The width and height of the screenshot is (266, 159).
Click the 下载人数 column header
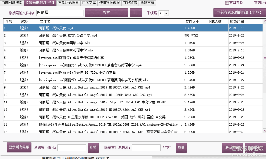215,21
